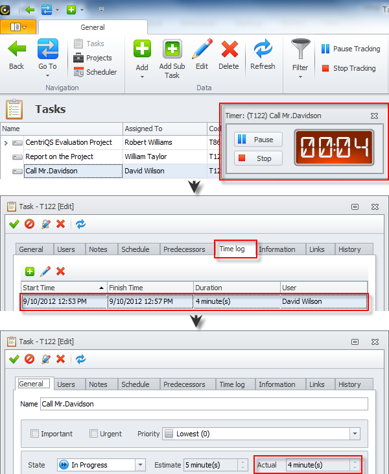Click Save green check in Time log task window
Viewport: 389px width, 474px height.
tap(14, 224)
